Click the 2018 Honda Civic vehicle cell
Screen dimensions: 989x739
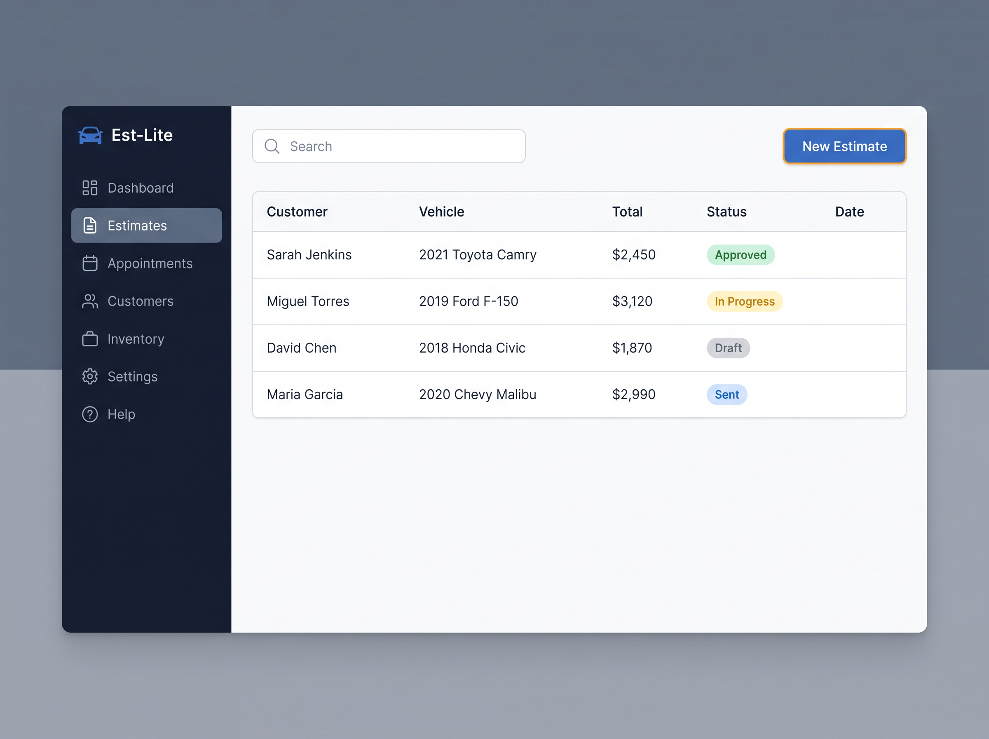pyautogui.click(x=472, y=348)
